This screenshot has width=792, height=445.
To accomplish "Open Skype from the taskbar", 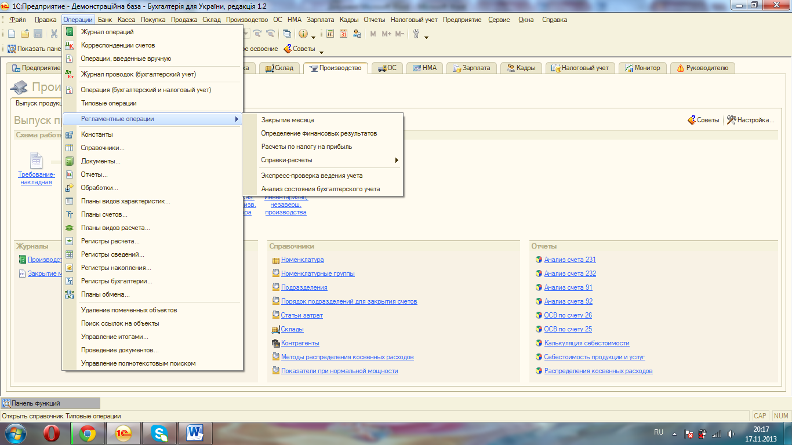I will point(158,433).
